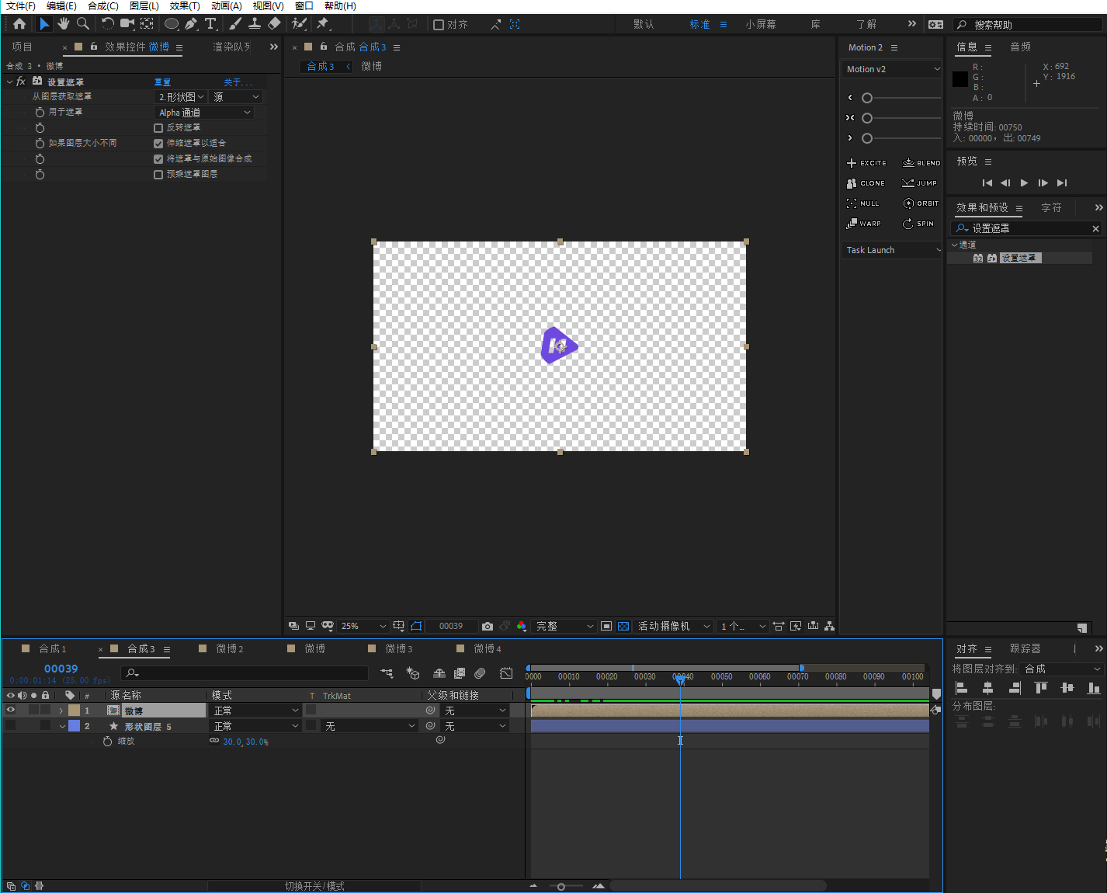Select the Horizontal Type tool
The height and width of the screenshot is (893, 1107).
[x=210, y=24]
